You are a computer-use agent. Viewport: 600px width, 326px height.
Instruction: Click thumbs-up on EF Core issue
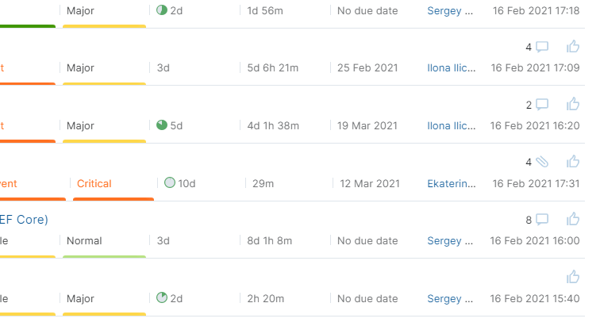tap(573, 219)
